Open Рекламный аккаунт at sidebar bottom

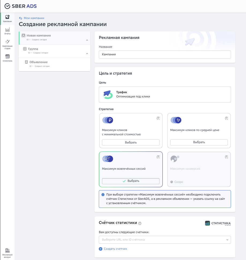coord(7,253)
